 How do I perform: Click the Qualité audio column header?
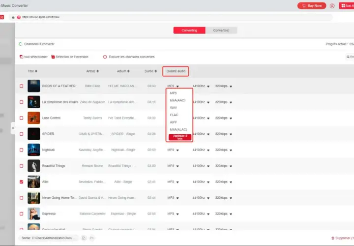click(x=176, y=71)
